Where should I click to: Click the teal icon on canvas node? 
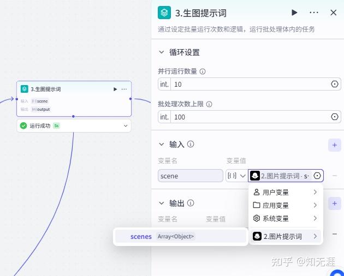pos(25,89)
